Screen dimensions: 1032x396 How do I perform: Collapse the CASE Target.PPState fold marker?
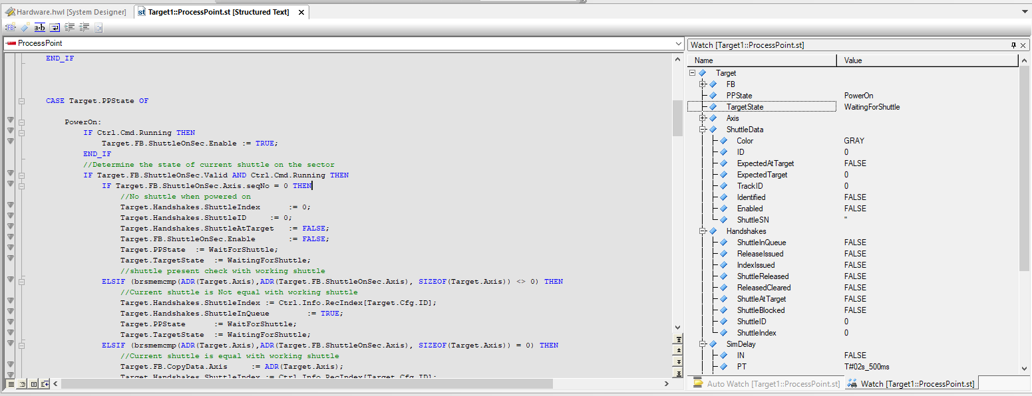(21, 101)
